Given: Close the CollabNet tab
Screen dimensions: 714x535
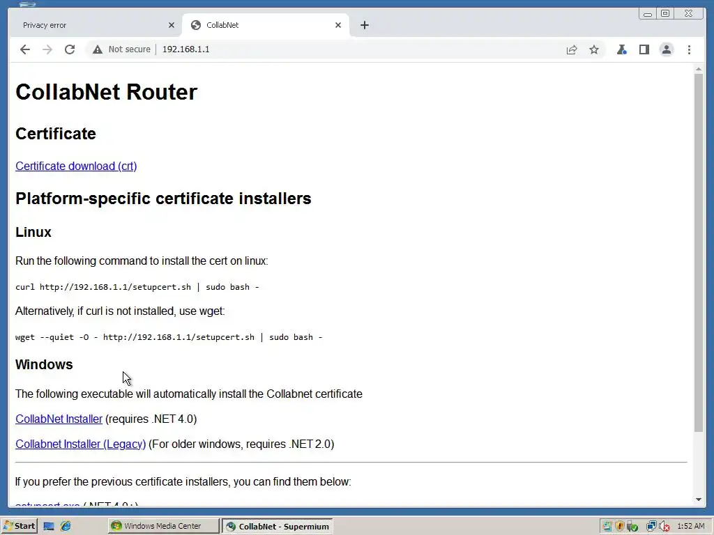Looking at the screenshot, I should pyautogui.click(x=338, y=25).
